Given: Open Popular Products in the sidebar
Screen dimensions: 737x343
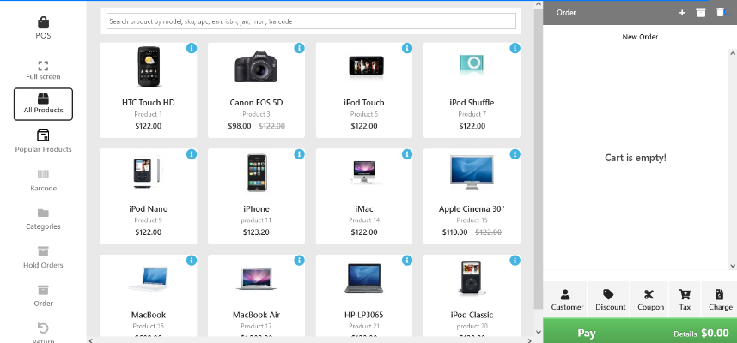Looking at the screenshot, I should tap(43, 141).
